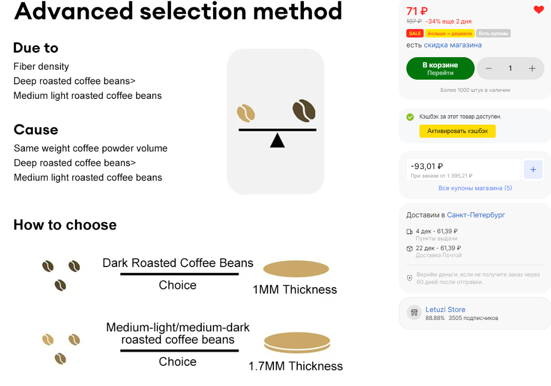Open all store coupons link
Screen dimensions: 551x386
(x=475, y=188)
